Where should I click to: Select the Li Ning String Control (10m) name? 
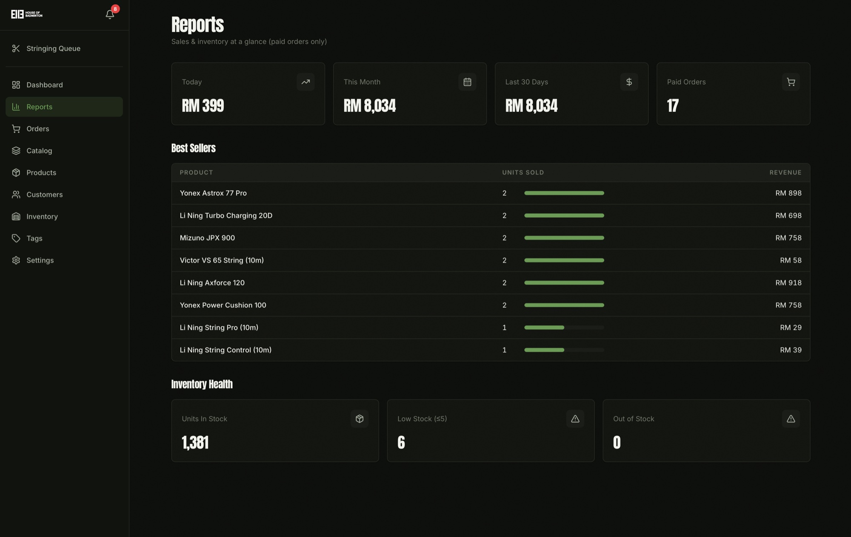pyautogui.click(x=226, y=350)
